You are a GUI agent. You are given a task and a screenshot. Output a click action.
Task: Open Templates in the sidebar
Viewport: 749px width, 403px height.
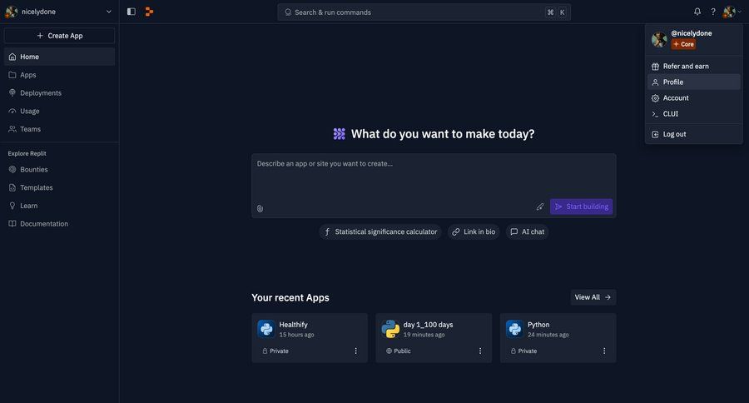click(59, 187)
